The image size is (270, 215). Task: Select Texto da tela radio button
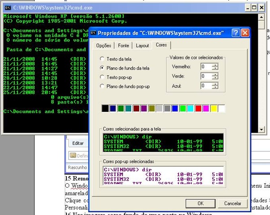pyautogui.click(x=102, y=59)
